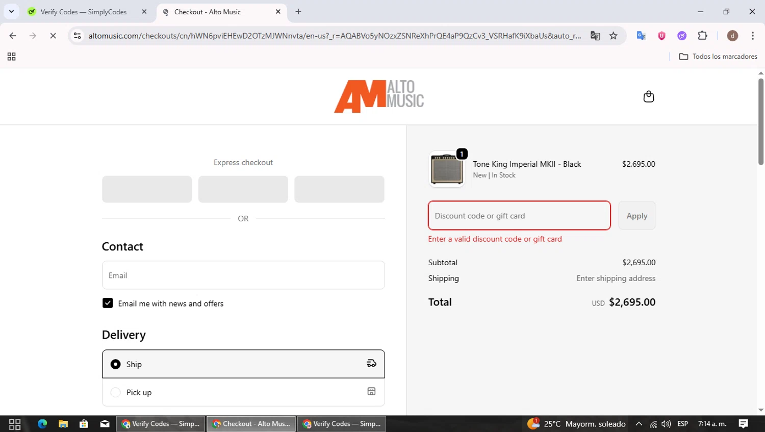Switch to first Verify Codes taskbar window

click(x=161, y=424)
